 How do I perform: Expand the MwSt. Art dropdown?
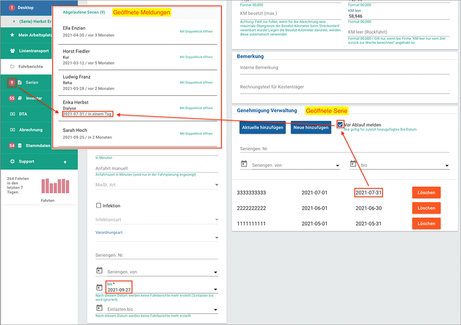pyautogui.click(x=216, y=185)
